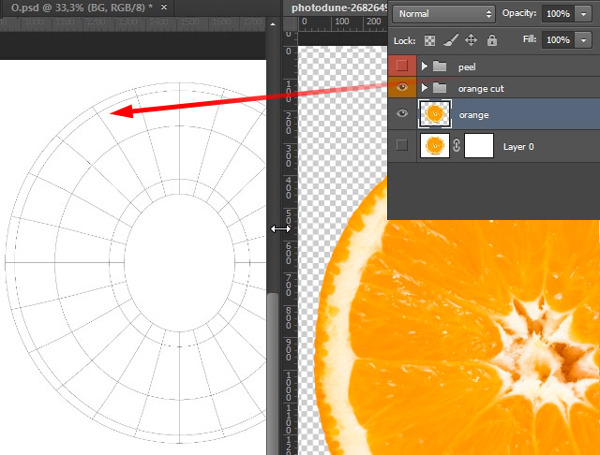Image resolution: width=600 pixels, height=455 pixels.
Task: Expand the orange cut group
Action: pyautogui.click(x=424, y=88)
